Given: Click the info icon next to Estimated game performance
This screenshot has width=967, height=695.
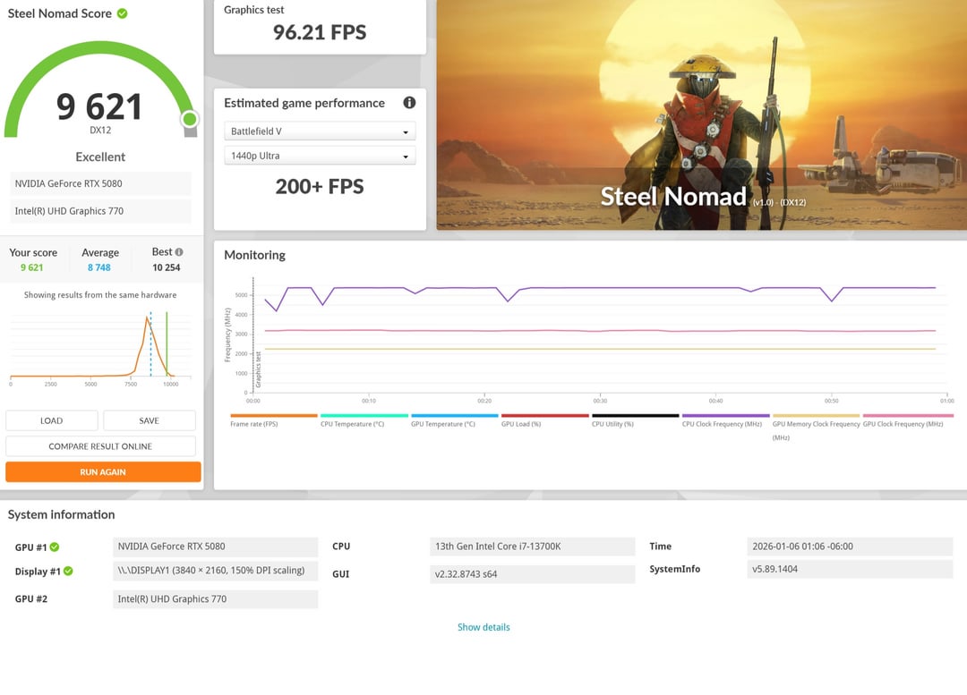Looking at the screenshot, I should coord(409,103).
